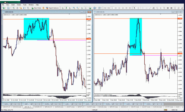Toggle Chart Shift on the chart
The height and width of the screenshot is (112, 185).
point(86,8)
